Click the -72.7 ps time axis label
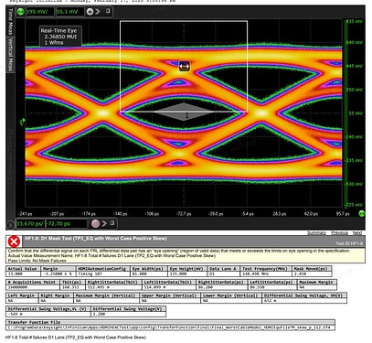The height and width of the screenshot is (343, 372). [184, 213]
